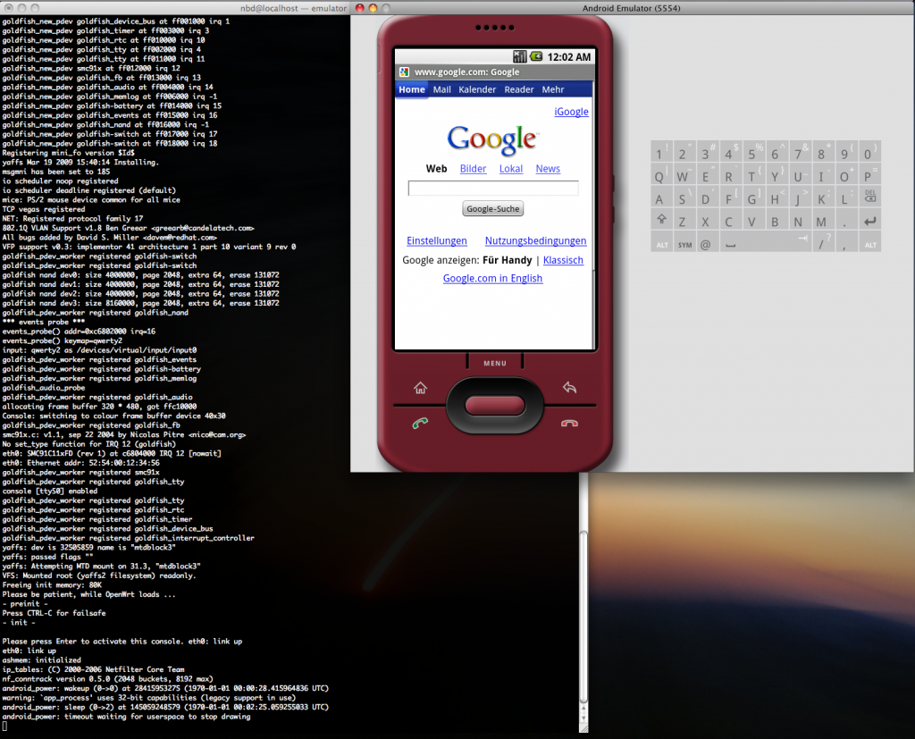Click the Google logo
The height and width of the screenshot is (739, 915).
pyautogui.click(x=492, y=139)
